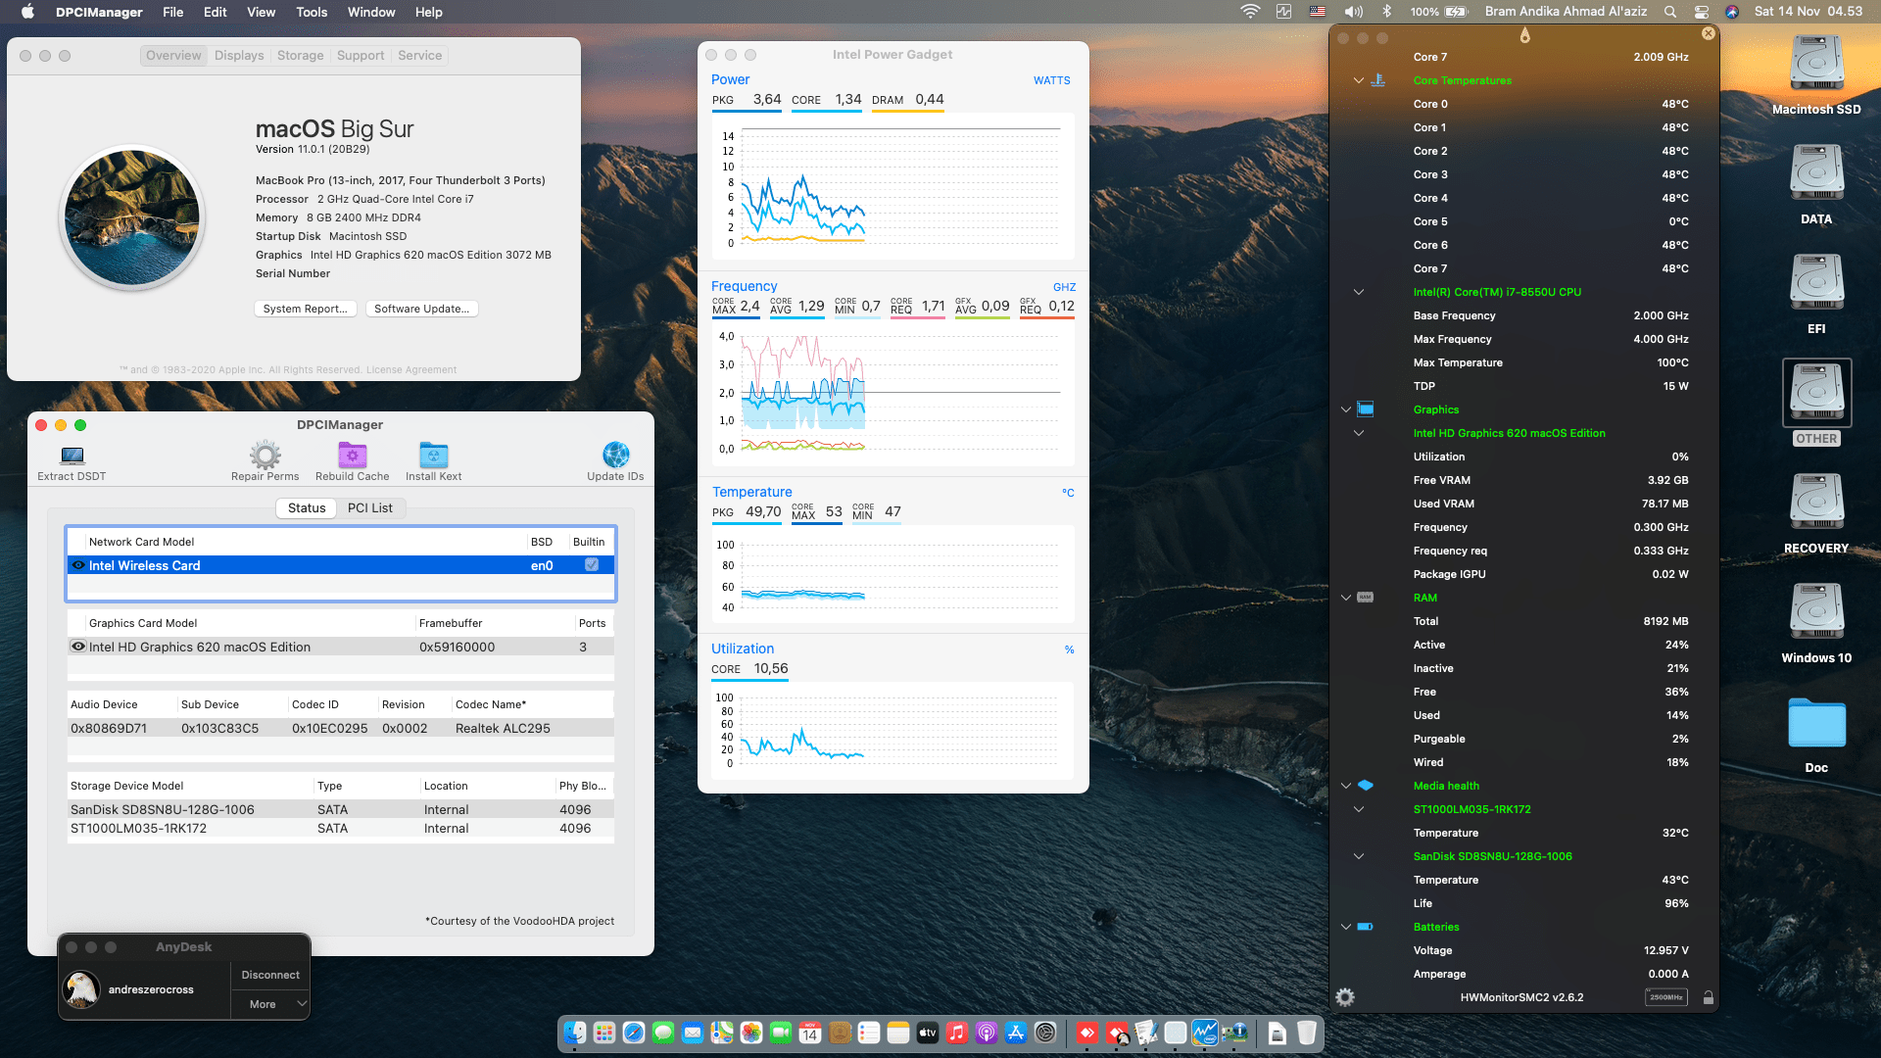
Task: Open AnyDesk More dropdown
Action: pos(270,1004)
